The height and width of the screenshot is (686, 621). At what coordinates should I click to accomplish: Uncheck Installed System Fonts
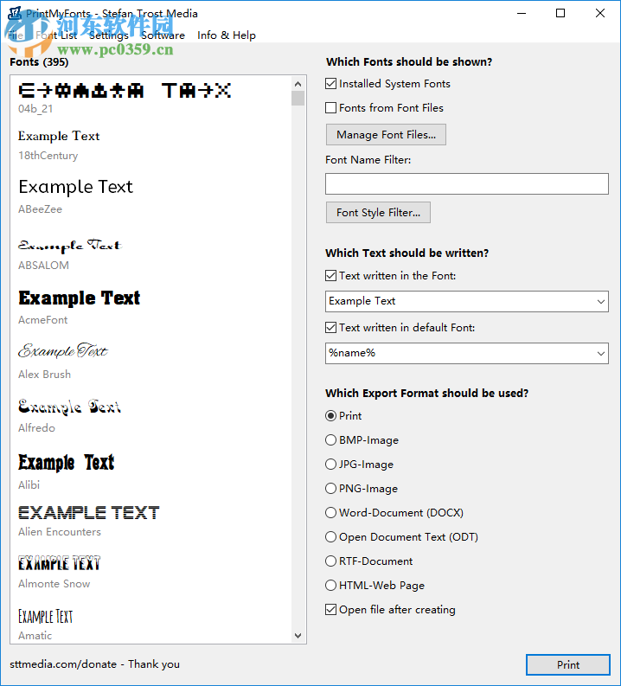tap(331, 84)
